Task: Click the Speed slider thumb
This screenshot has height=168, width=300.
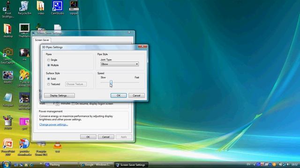Action: pos(111,83)
